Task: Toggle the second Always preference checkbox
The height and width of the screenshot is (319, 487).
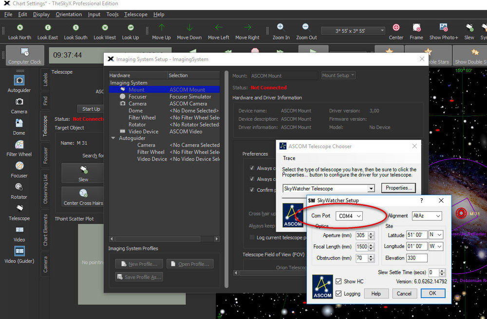Action: tap(252, 179)
